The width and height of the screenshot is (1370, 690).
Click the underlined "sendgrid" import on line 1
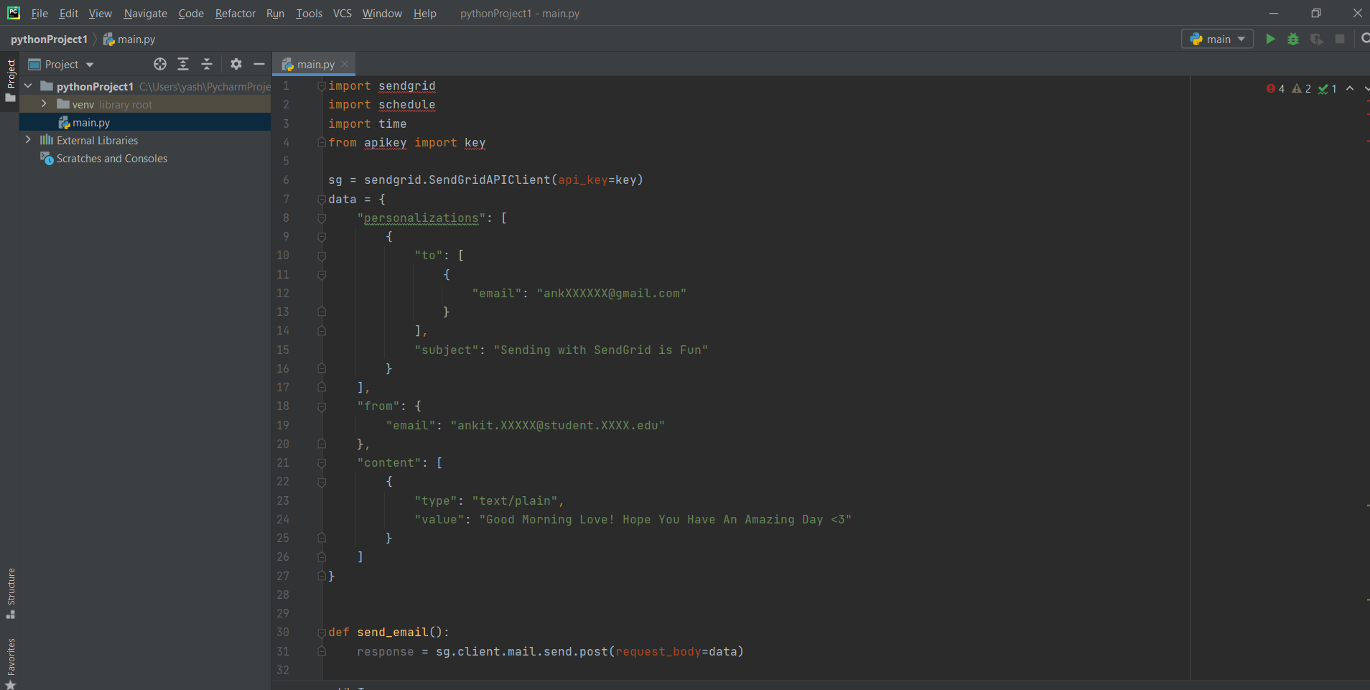pos(407,86)
